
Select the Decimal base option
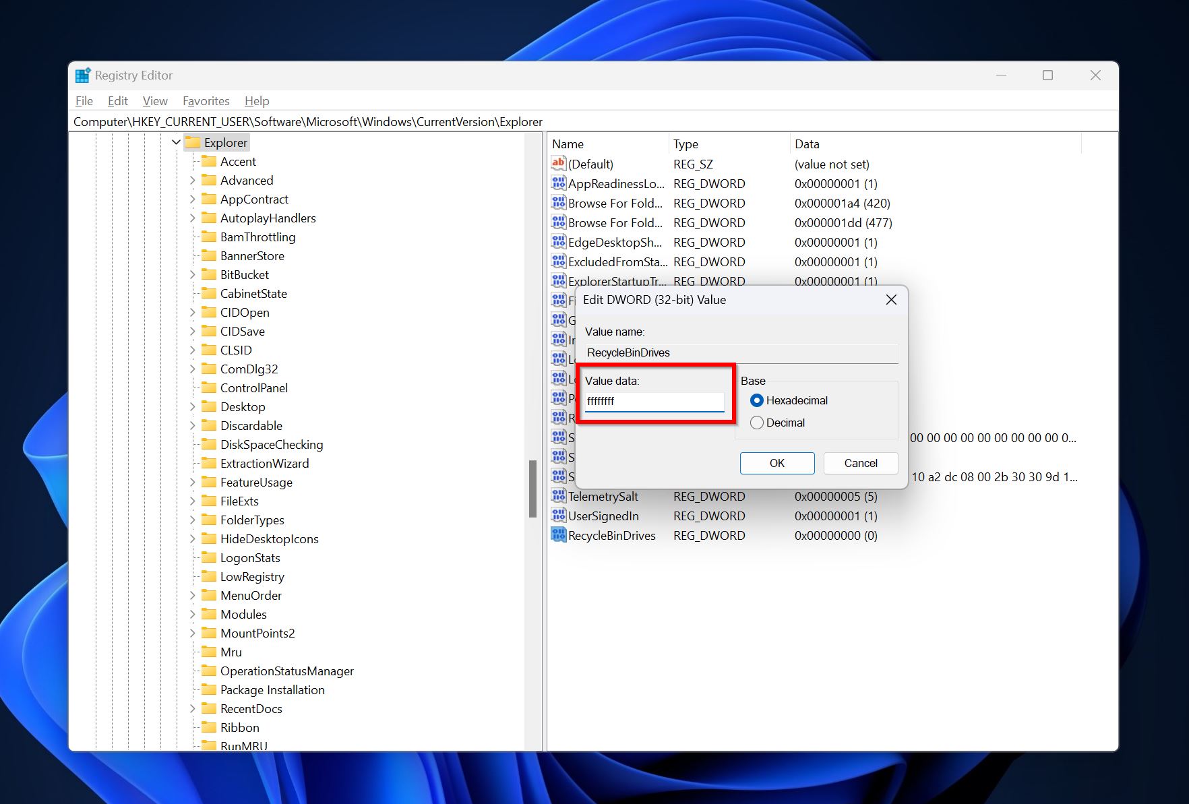[756, 423]
